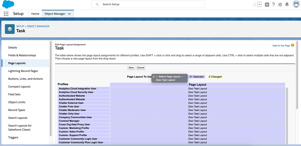Click the Profiles column header
Screen dimensions: 301x146
coord(63,84)
